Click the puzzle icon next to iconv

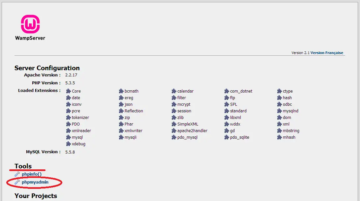point(69,104)
